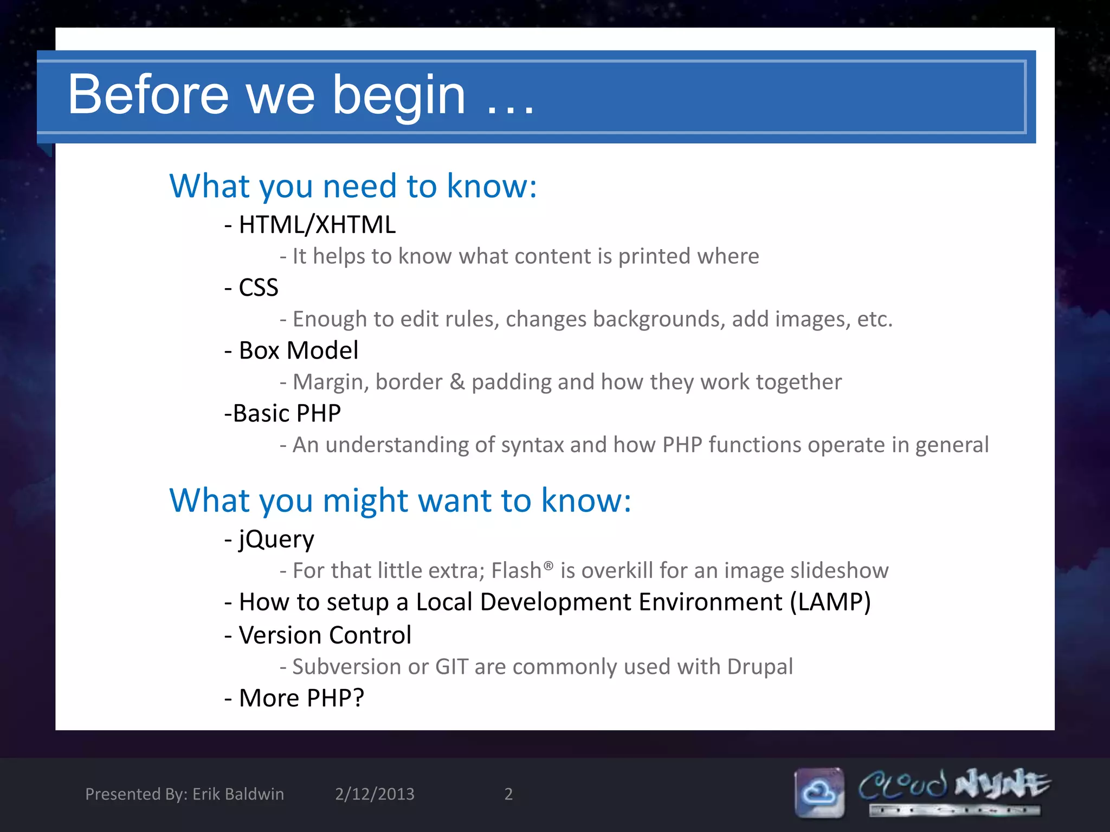Screen dimensions: 1110x832
Task: Click the Basic PHP bullet
Action: [x=282, y=413]
